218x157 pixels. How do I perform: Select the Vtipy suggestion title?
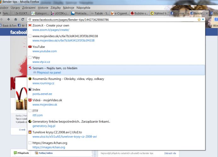pyautogui.click(x=36, y=58)
